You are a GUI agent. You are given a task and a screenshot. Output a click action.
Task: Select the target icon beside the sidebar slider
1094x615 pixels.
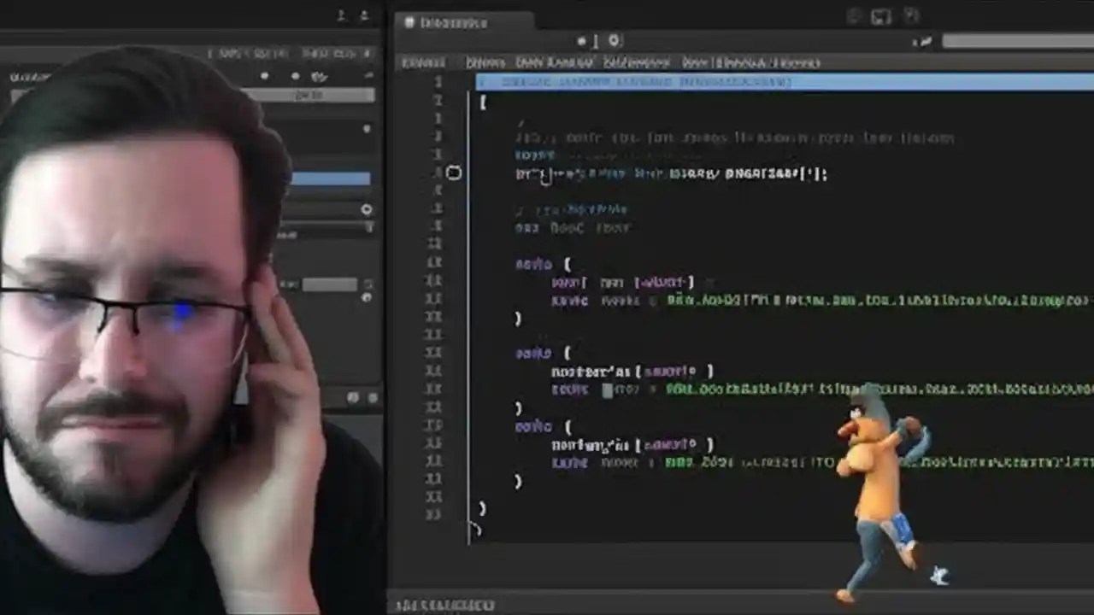click(366, 209)
